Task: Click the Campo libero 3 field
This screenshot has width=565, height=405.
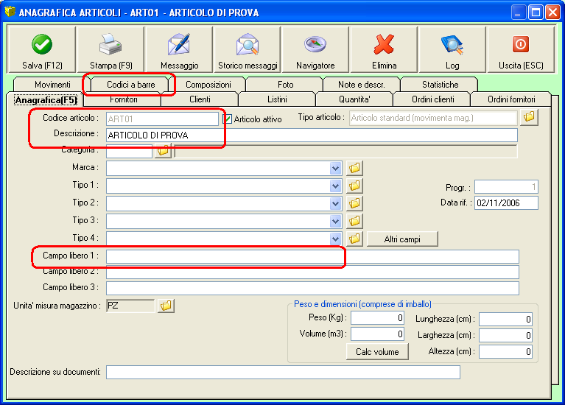Action: (312, 288)
